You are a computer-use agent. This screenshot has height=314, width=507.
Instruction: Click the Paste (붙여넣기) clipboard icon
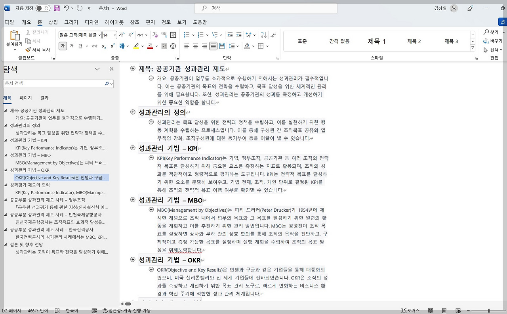[15, 36]
